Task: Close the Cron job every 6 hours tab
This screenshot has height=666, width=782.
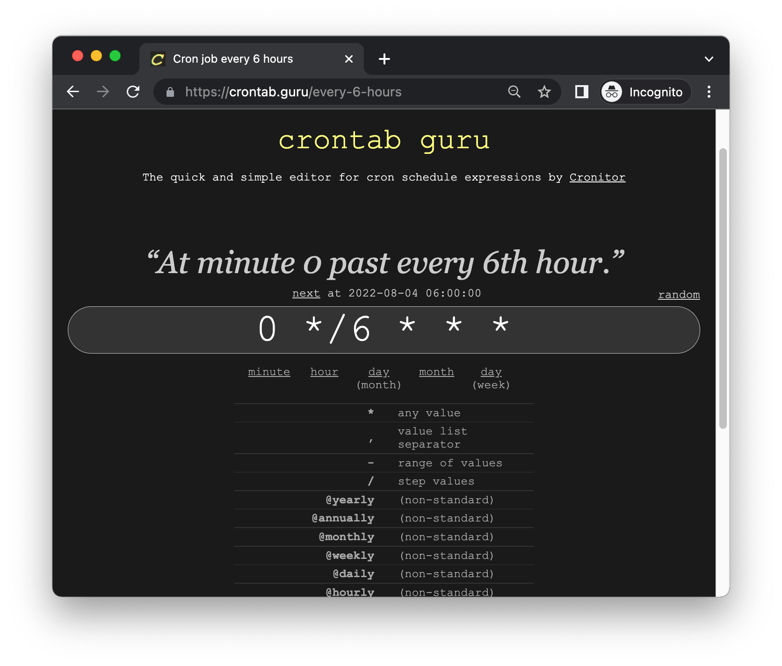Action: point(348,59)
